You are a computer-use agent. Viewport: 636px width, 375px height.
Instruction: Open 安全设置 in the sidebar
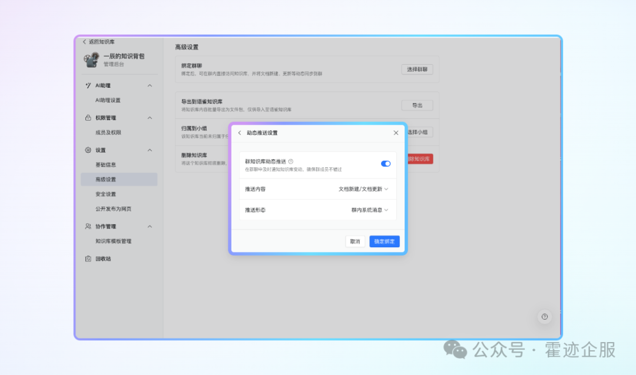(105, 194)
